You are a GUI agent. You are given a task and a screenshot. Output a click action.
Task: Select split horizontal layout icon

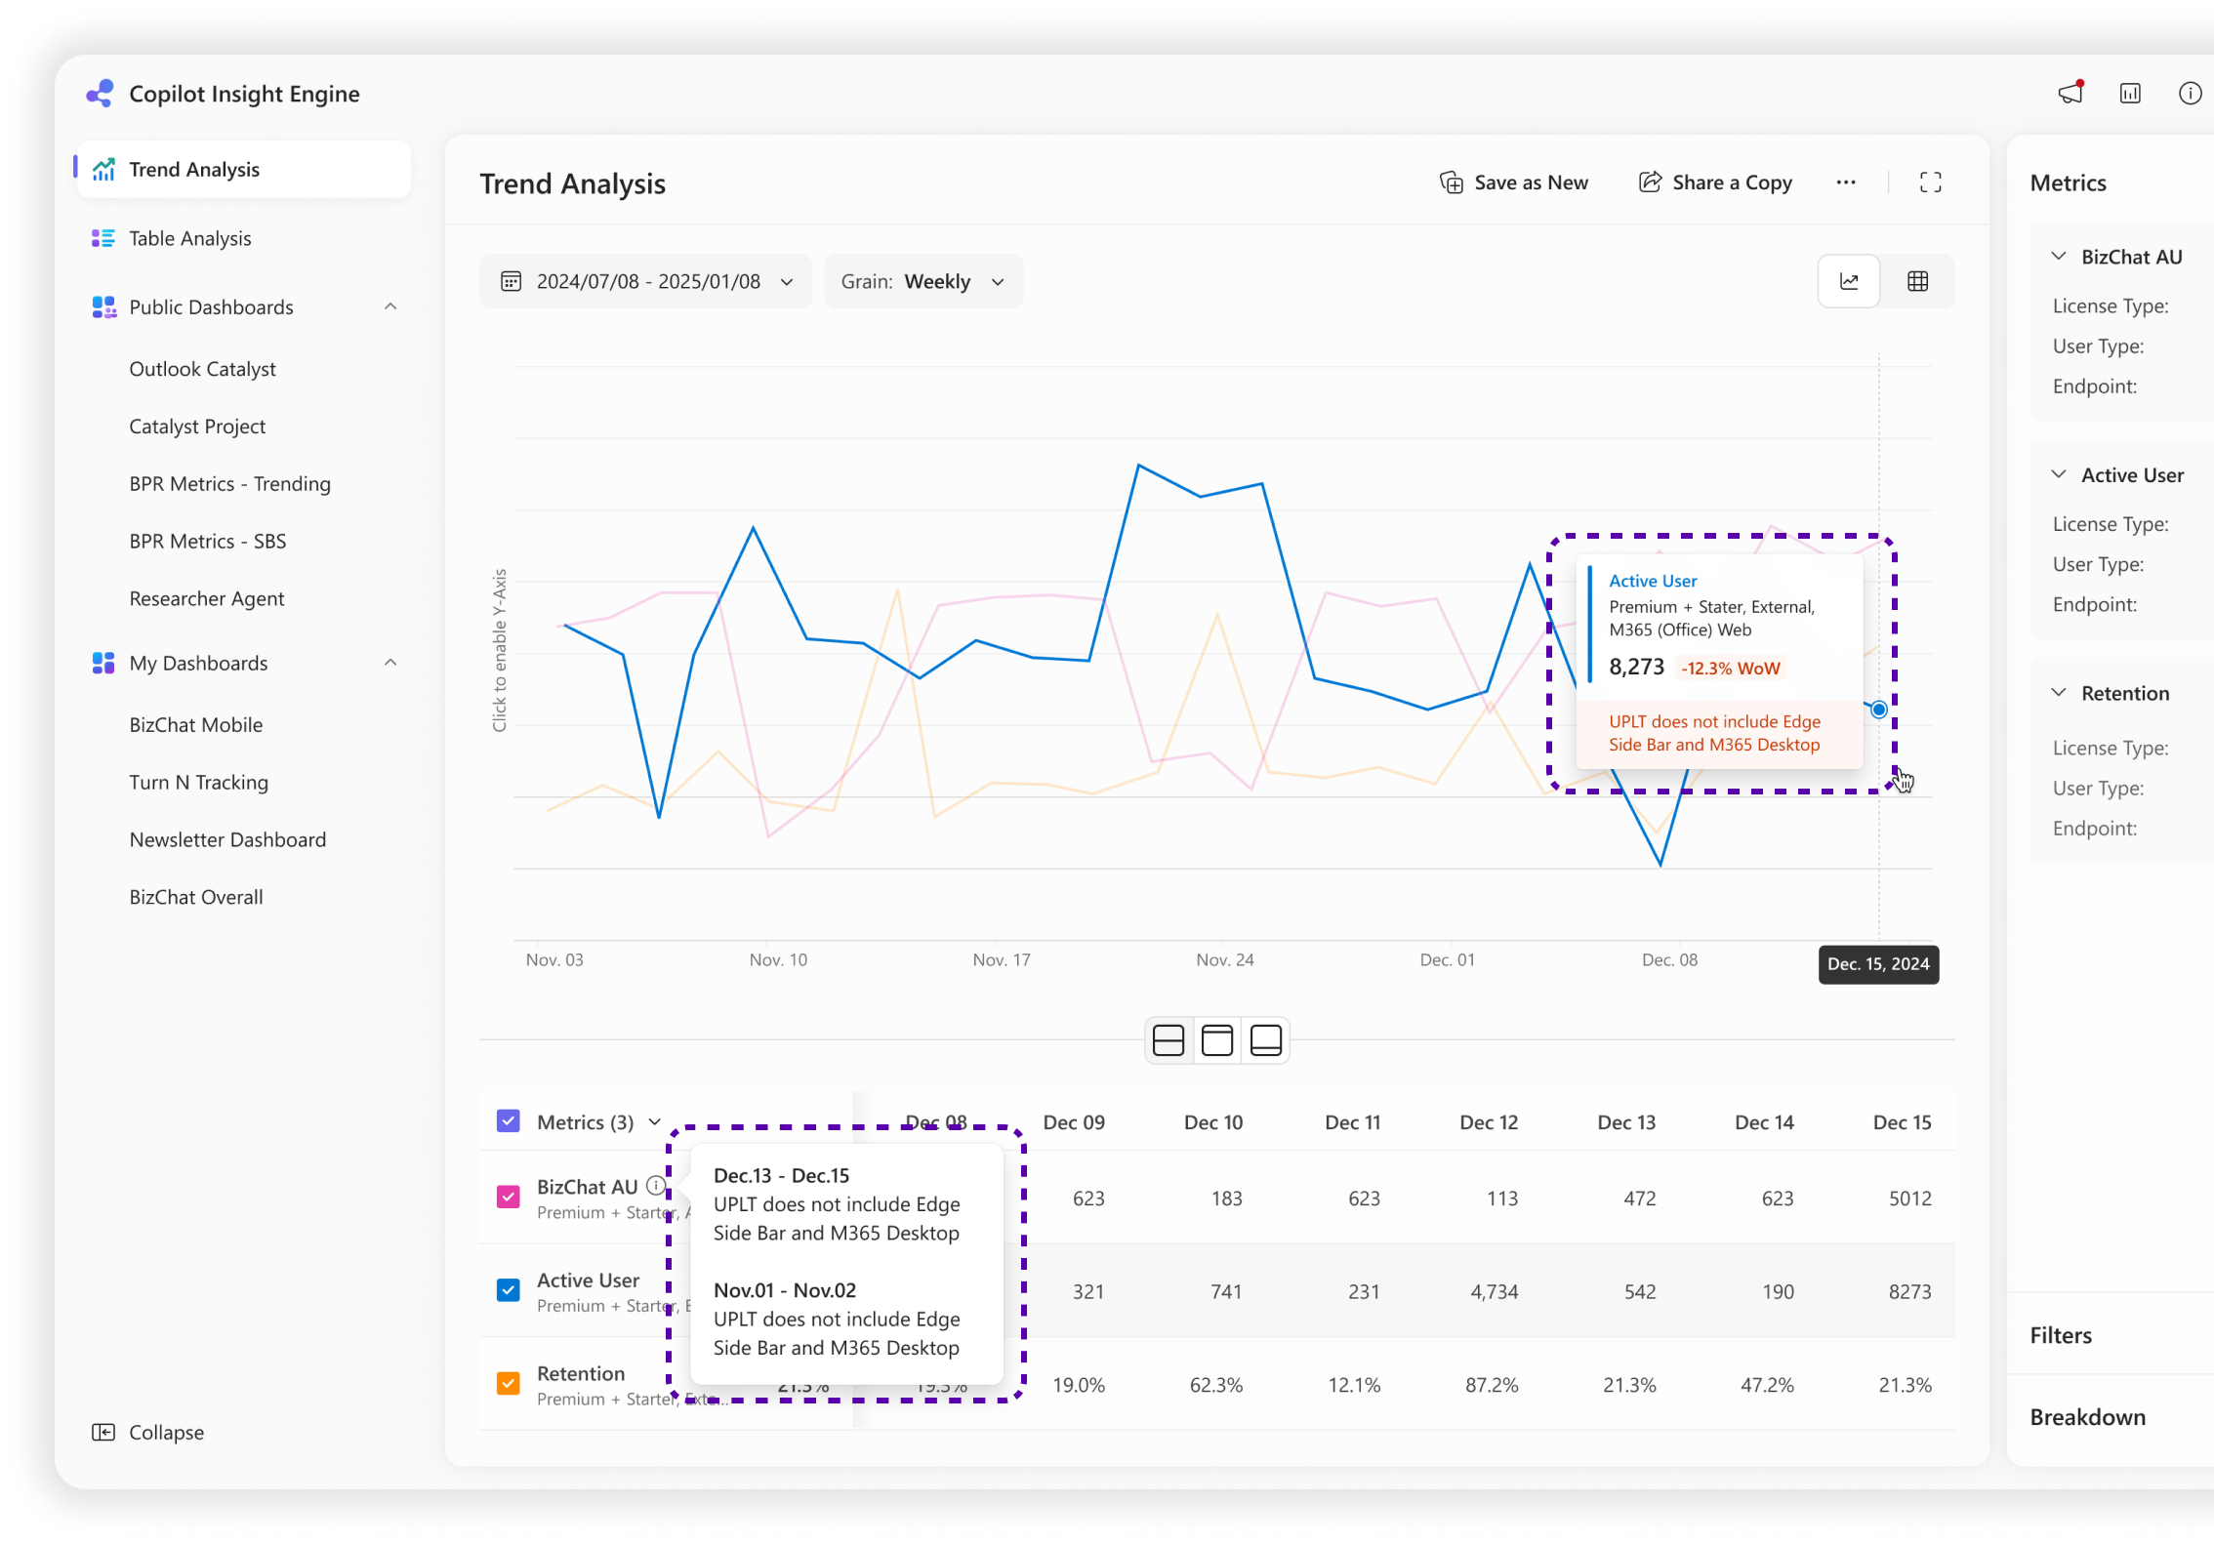[1168, 1040]
